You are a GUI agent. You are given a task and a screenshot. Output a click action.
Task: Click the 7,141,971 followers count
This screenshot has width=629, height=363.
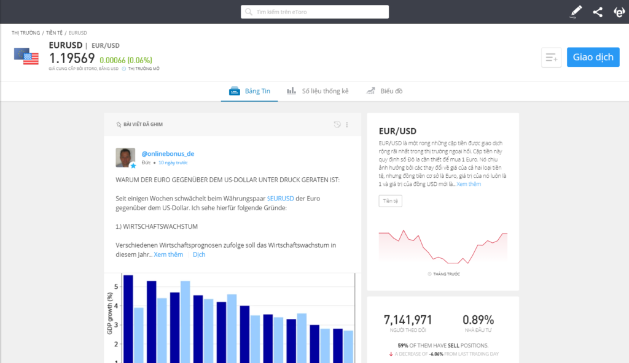pyautogui.click(x=408, y=319)
